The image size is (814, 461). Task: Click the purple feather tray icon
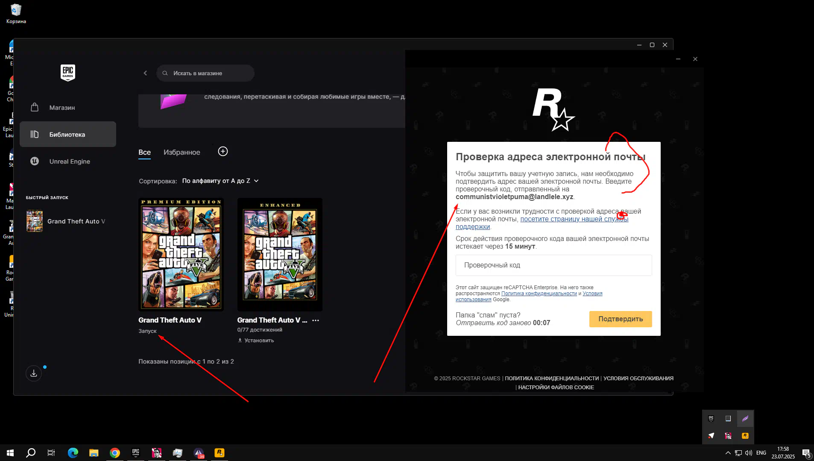[745, 418]
